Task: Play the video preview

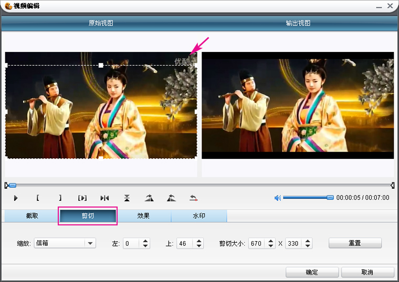Action: pyautogui.click(x=16, y=198)
